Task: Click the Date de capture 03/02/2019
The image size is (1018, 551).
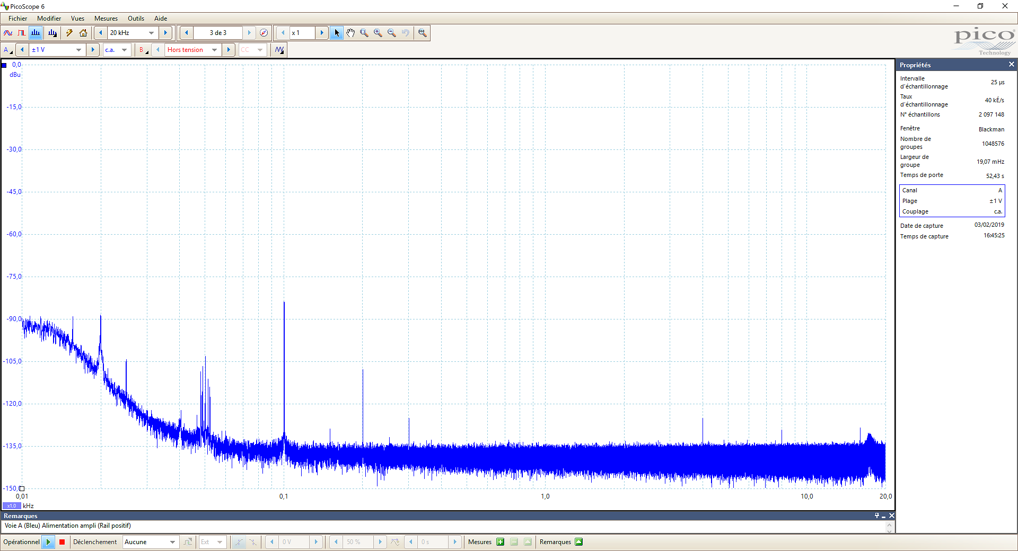Action: coord(989,225)
